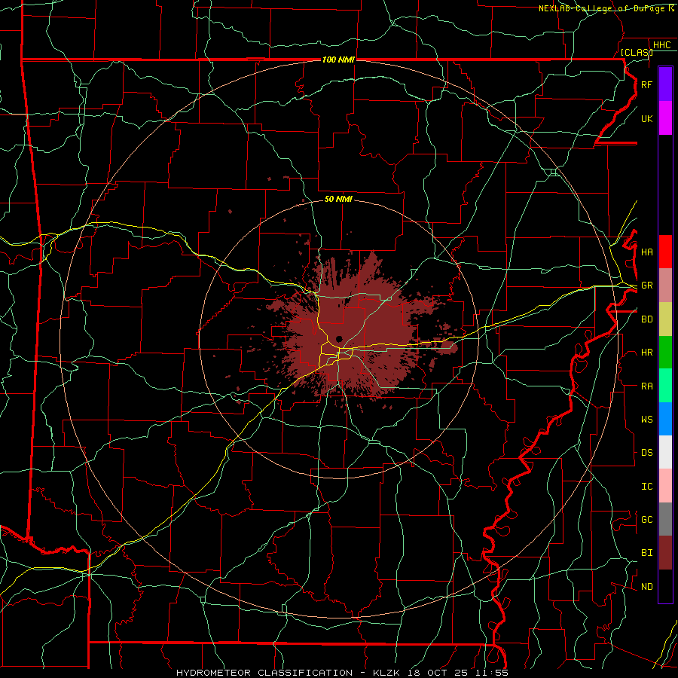Click the GC gray legend swatch
The height and width of the screenshot is (678, 678).
[x=665, y=519]
